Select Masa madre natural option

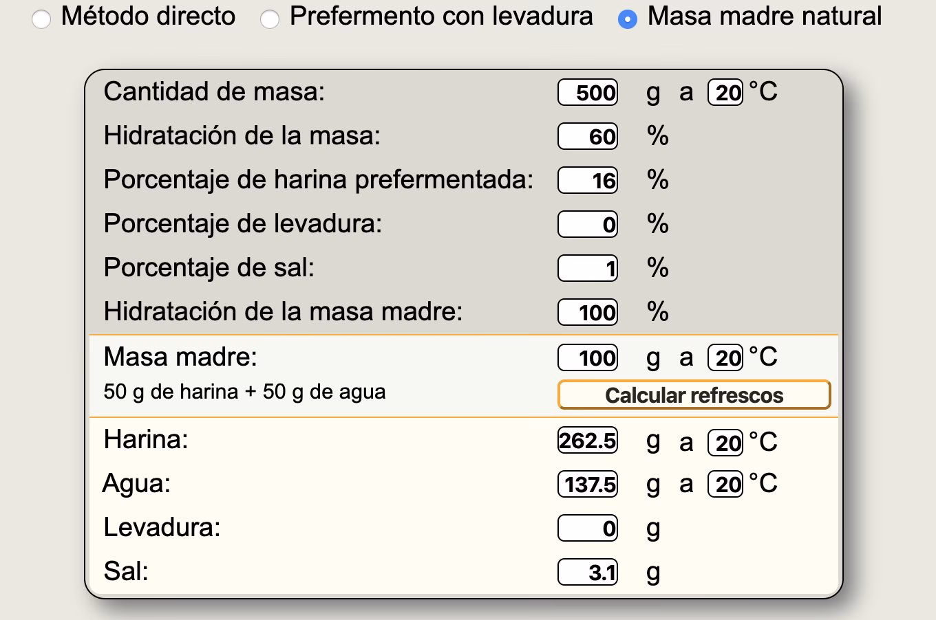[x=628, y=17]
